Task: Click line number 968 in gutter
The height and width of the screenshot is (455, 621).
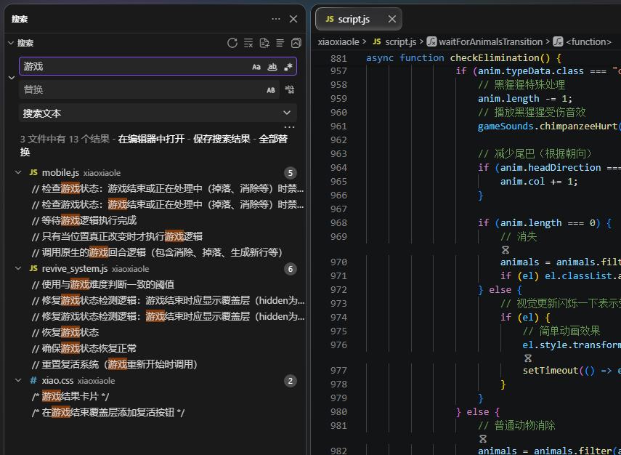Action: coord(338,222)
